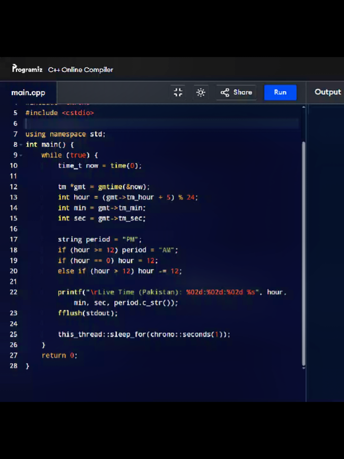The image size is (344, 459).
Task: Click the 'return 0;' line
Action: pos(60,356)
